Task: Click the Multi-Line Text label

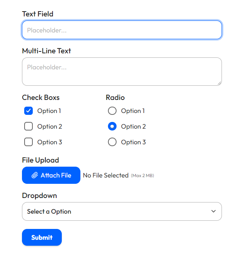Action: click(47, 51)
